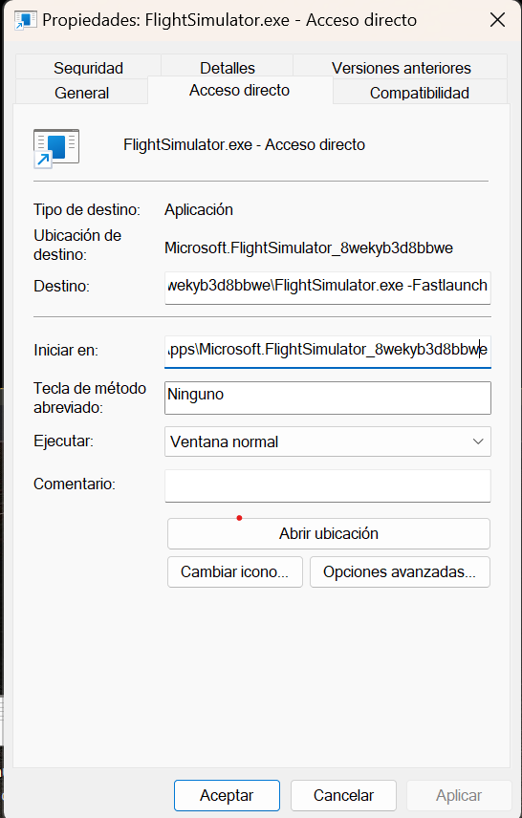Select the General tab
Image resolution: width=522 pixels, height=818 pixels.
[x=82, y=93]
